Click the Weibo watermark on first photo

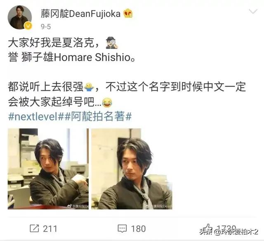click(78, 206)
